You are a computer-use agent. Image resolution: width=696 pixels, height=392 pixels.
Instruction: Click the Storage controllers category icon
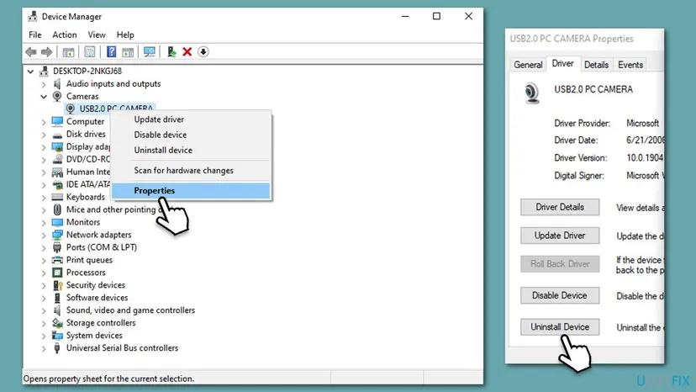click(57, 323)
